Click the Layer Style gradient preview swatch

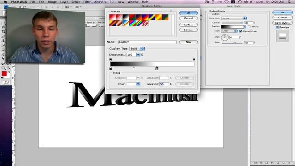pos(232,27)
